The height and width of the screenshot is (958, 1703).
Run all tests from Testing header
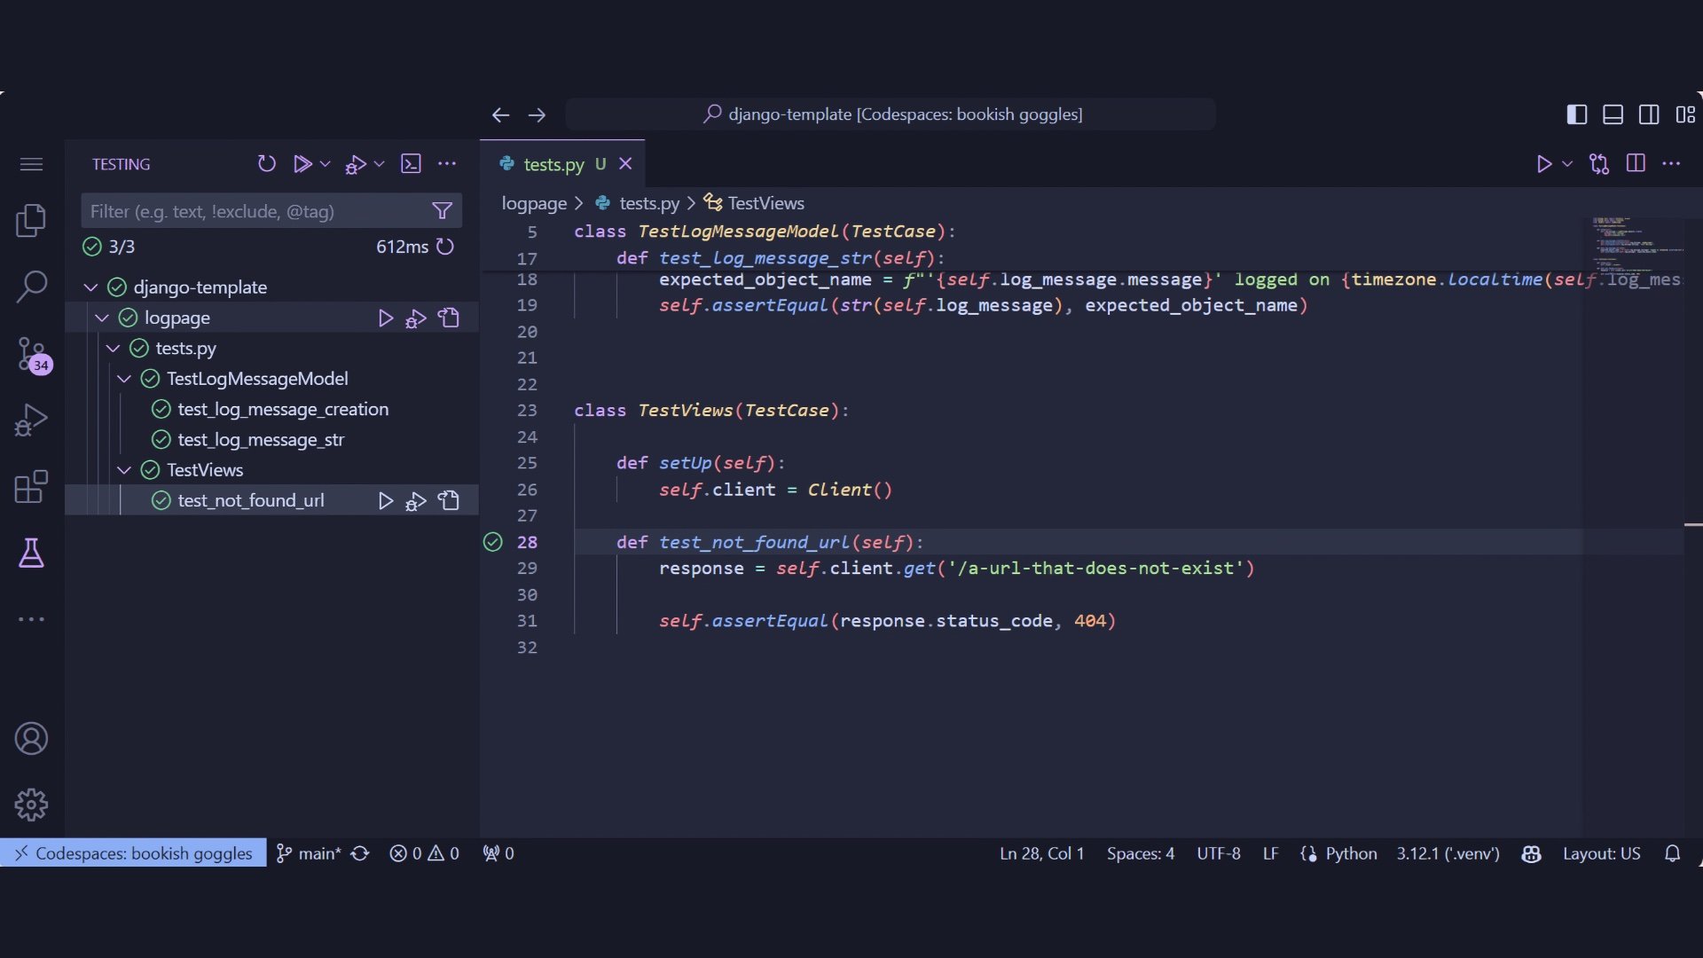[x=302, y=163]
